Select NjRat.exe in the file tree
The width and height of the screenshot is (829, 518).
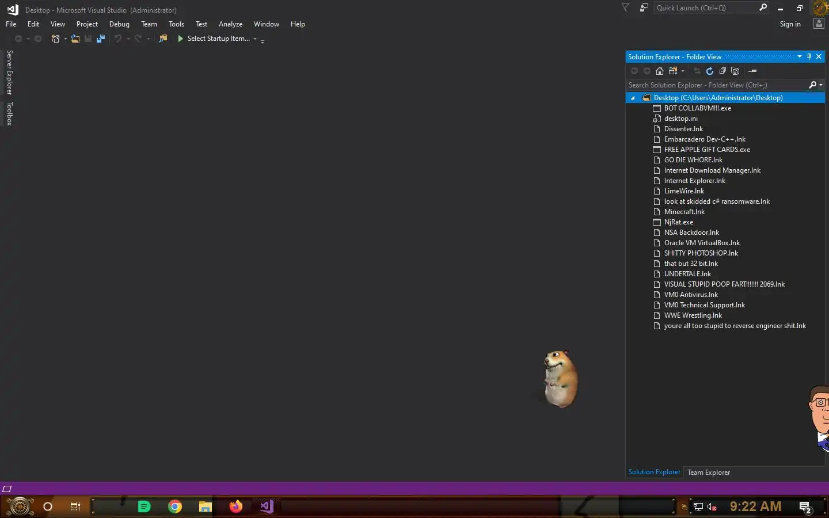pos(678,222)
